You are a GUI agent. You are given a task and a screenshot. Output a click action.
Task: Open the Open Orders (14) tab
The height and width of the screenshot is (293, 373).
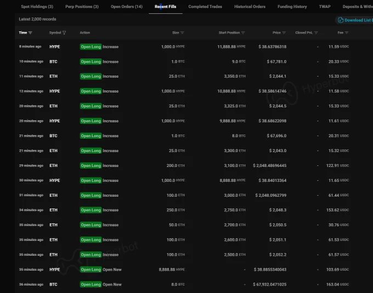click(127, 7)
